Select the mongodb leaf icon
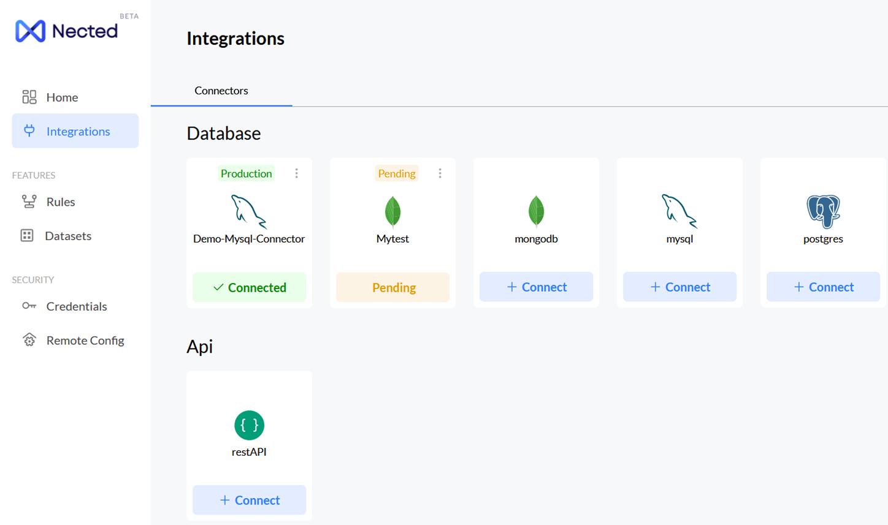This screenshot has height=525, width=888. point(536,211)
